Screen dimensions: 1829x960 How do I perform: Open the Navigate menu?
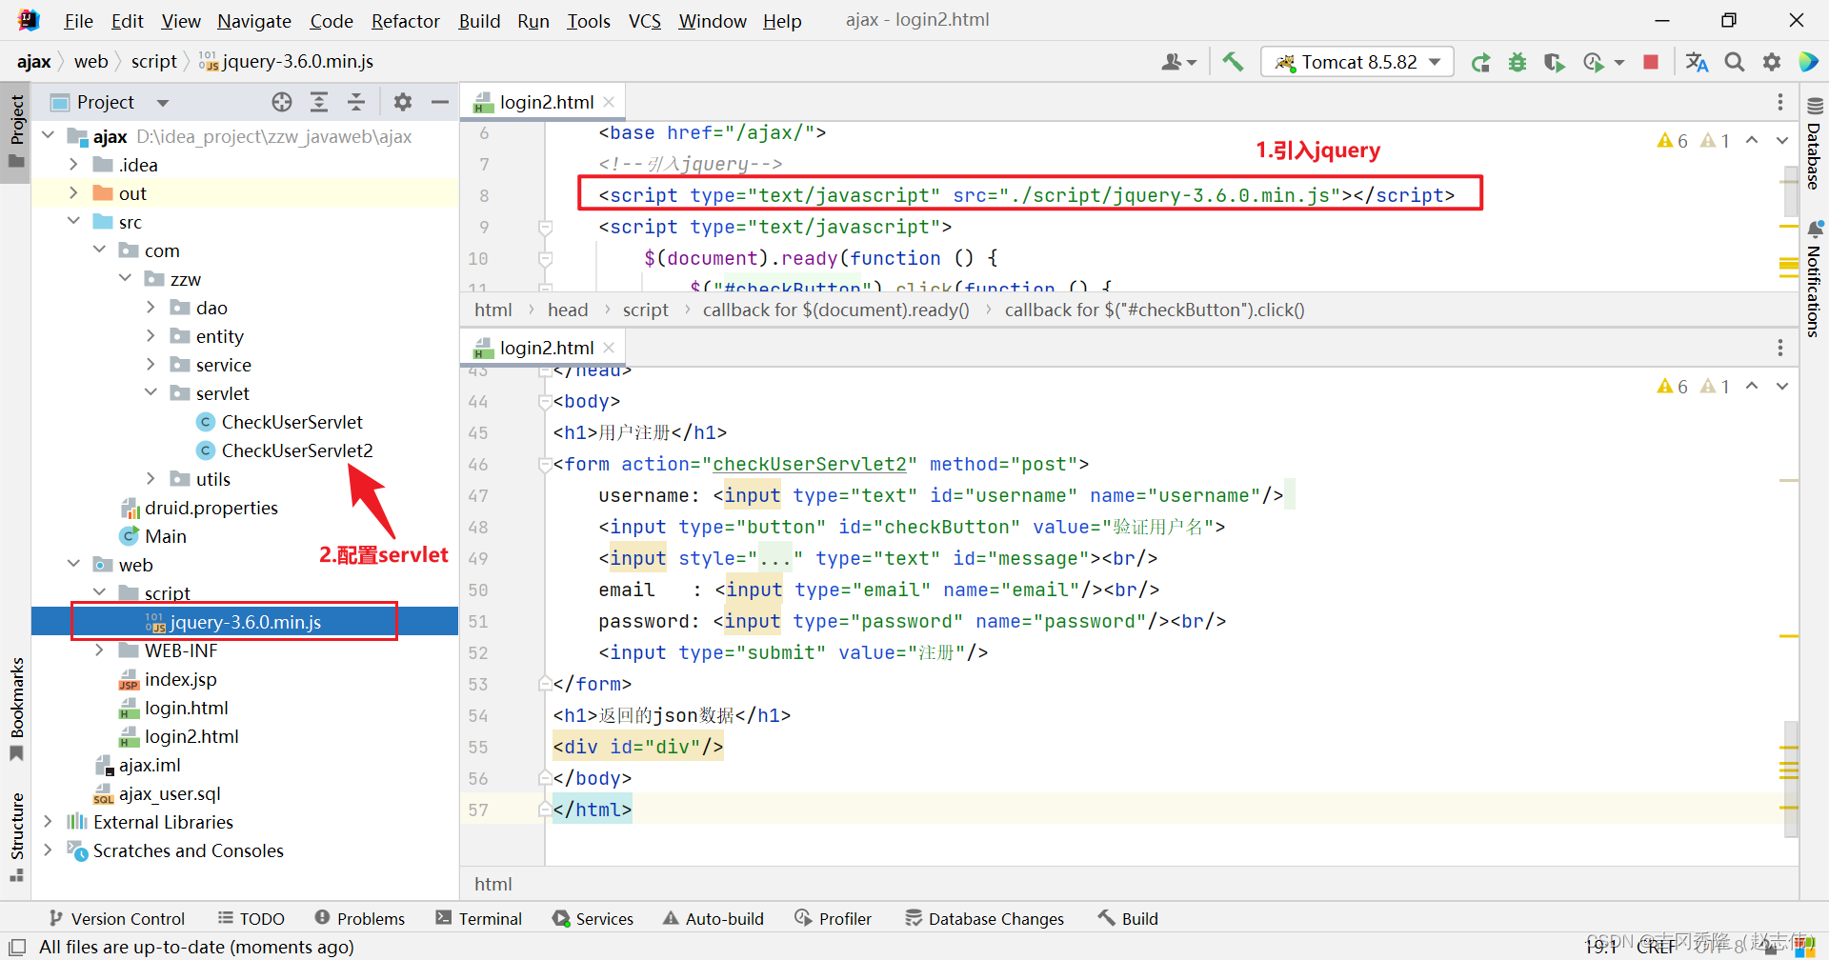254,21
